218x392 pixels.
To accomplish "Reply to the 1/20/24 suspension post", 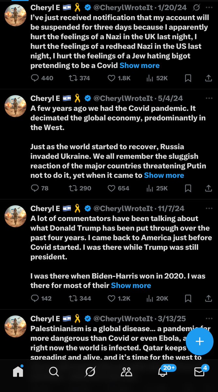I will click(x=35, y=78).
